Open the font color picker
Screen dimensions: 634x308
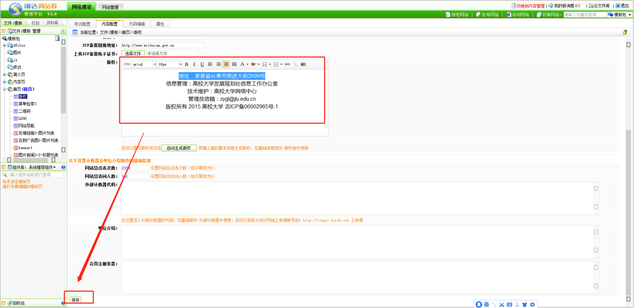point(244,64)
